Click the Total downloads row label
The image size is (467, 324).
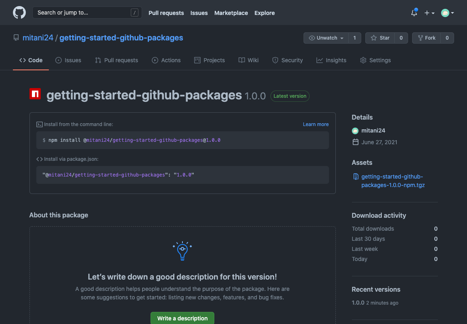pos(373,229)
